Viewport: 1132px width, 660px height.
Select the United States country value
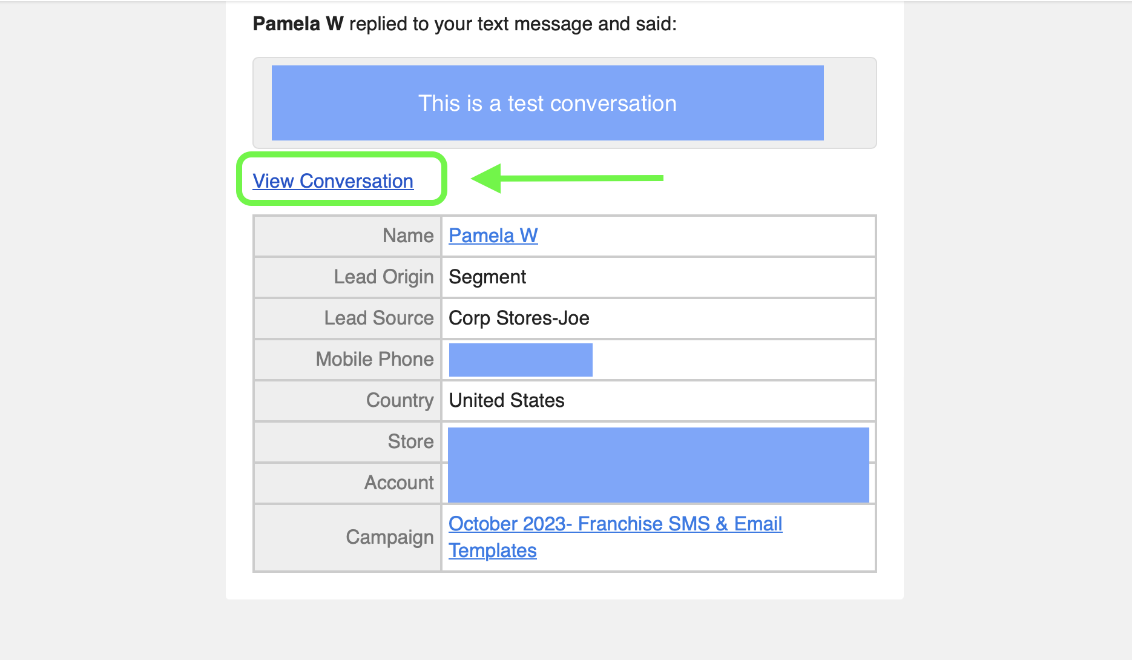tap(507, 400)
